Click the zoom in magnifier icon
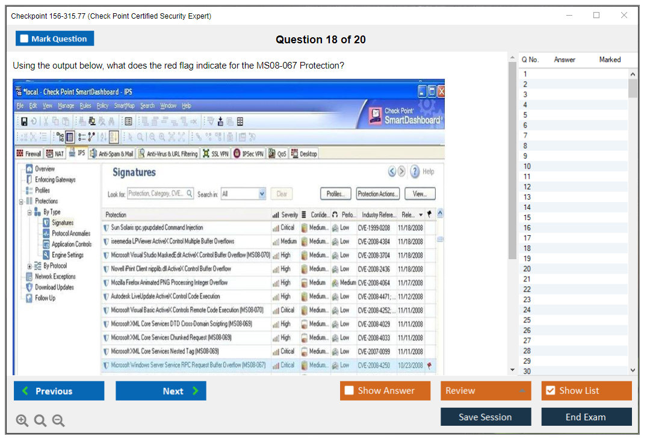 pyautogui.click(x=22, y=421)
